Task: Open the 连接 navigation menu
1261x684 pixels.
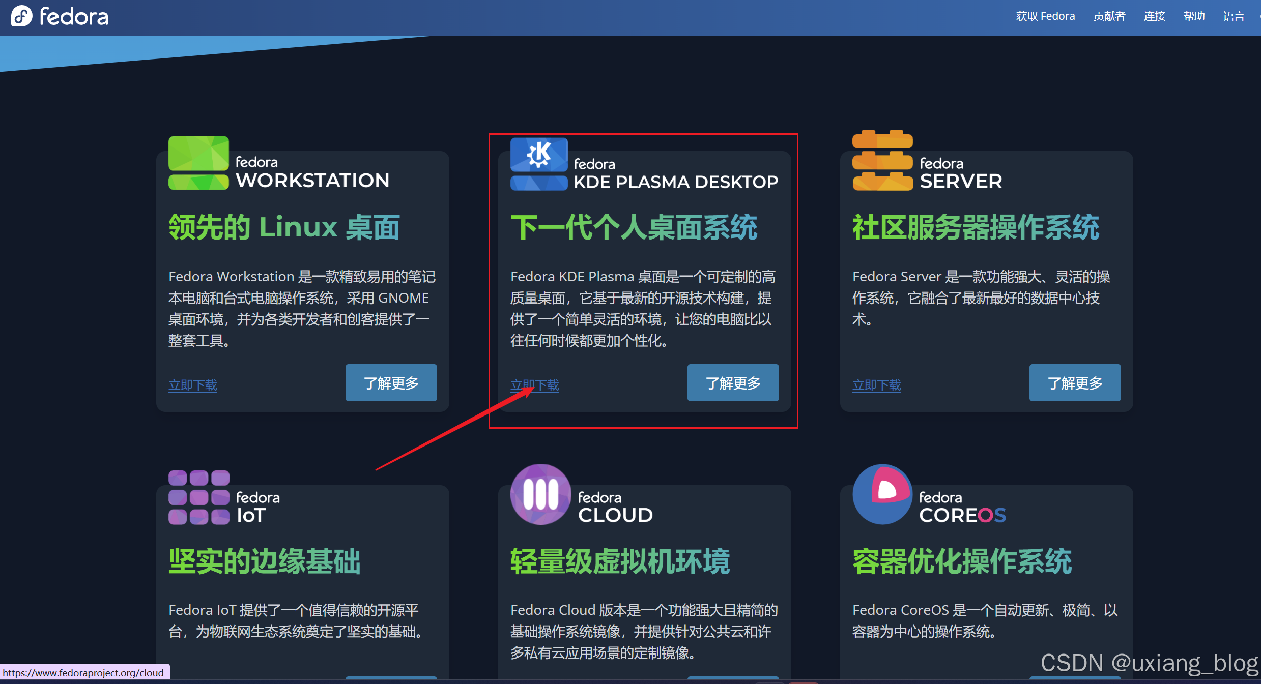Action: pos(1154,16)
